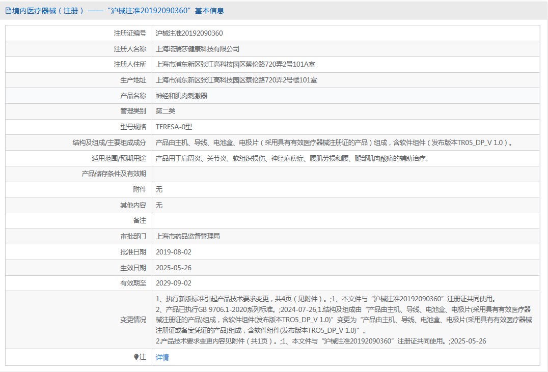
Task: Click registrant address ending 101A室
Action: click(x=235, y=64)
